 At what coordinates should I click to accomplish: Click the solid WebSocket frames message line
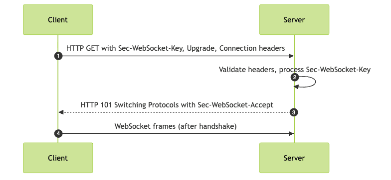click(x=175, y=133)
